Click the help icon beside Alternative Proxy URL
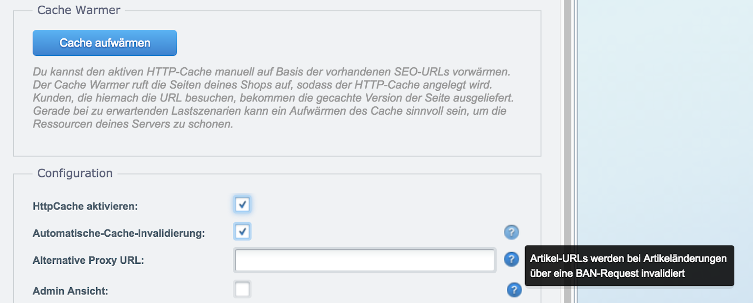Image resolution: width=753 pixels, height=303 pixels. point(511,259)
